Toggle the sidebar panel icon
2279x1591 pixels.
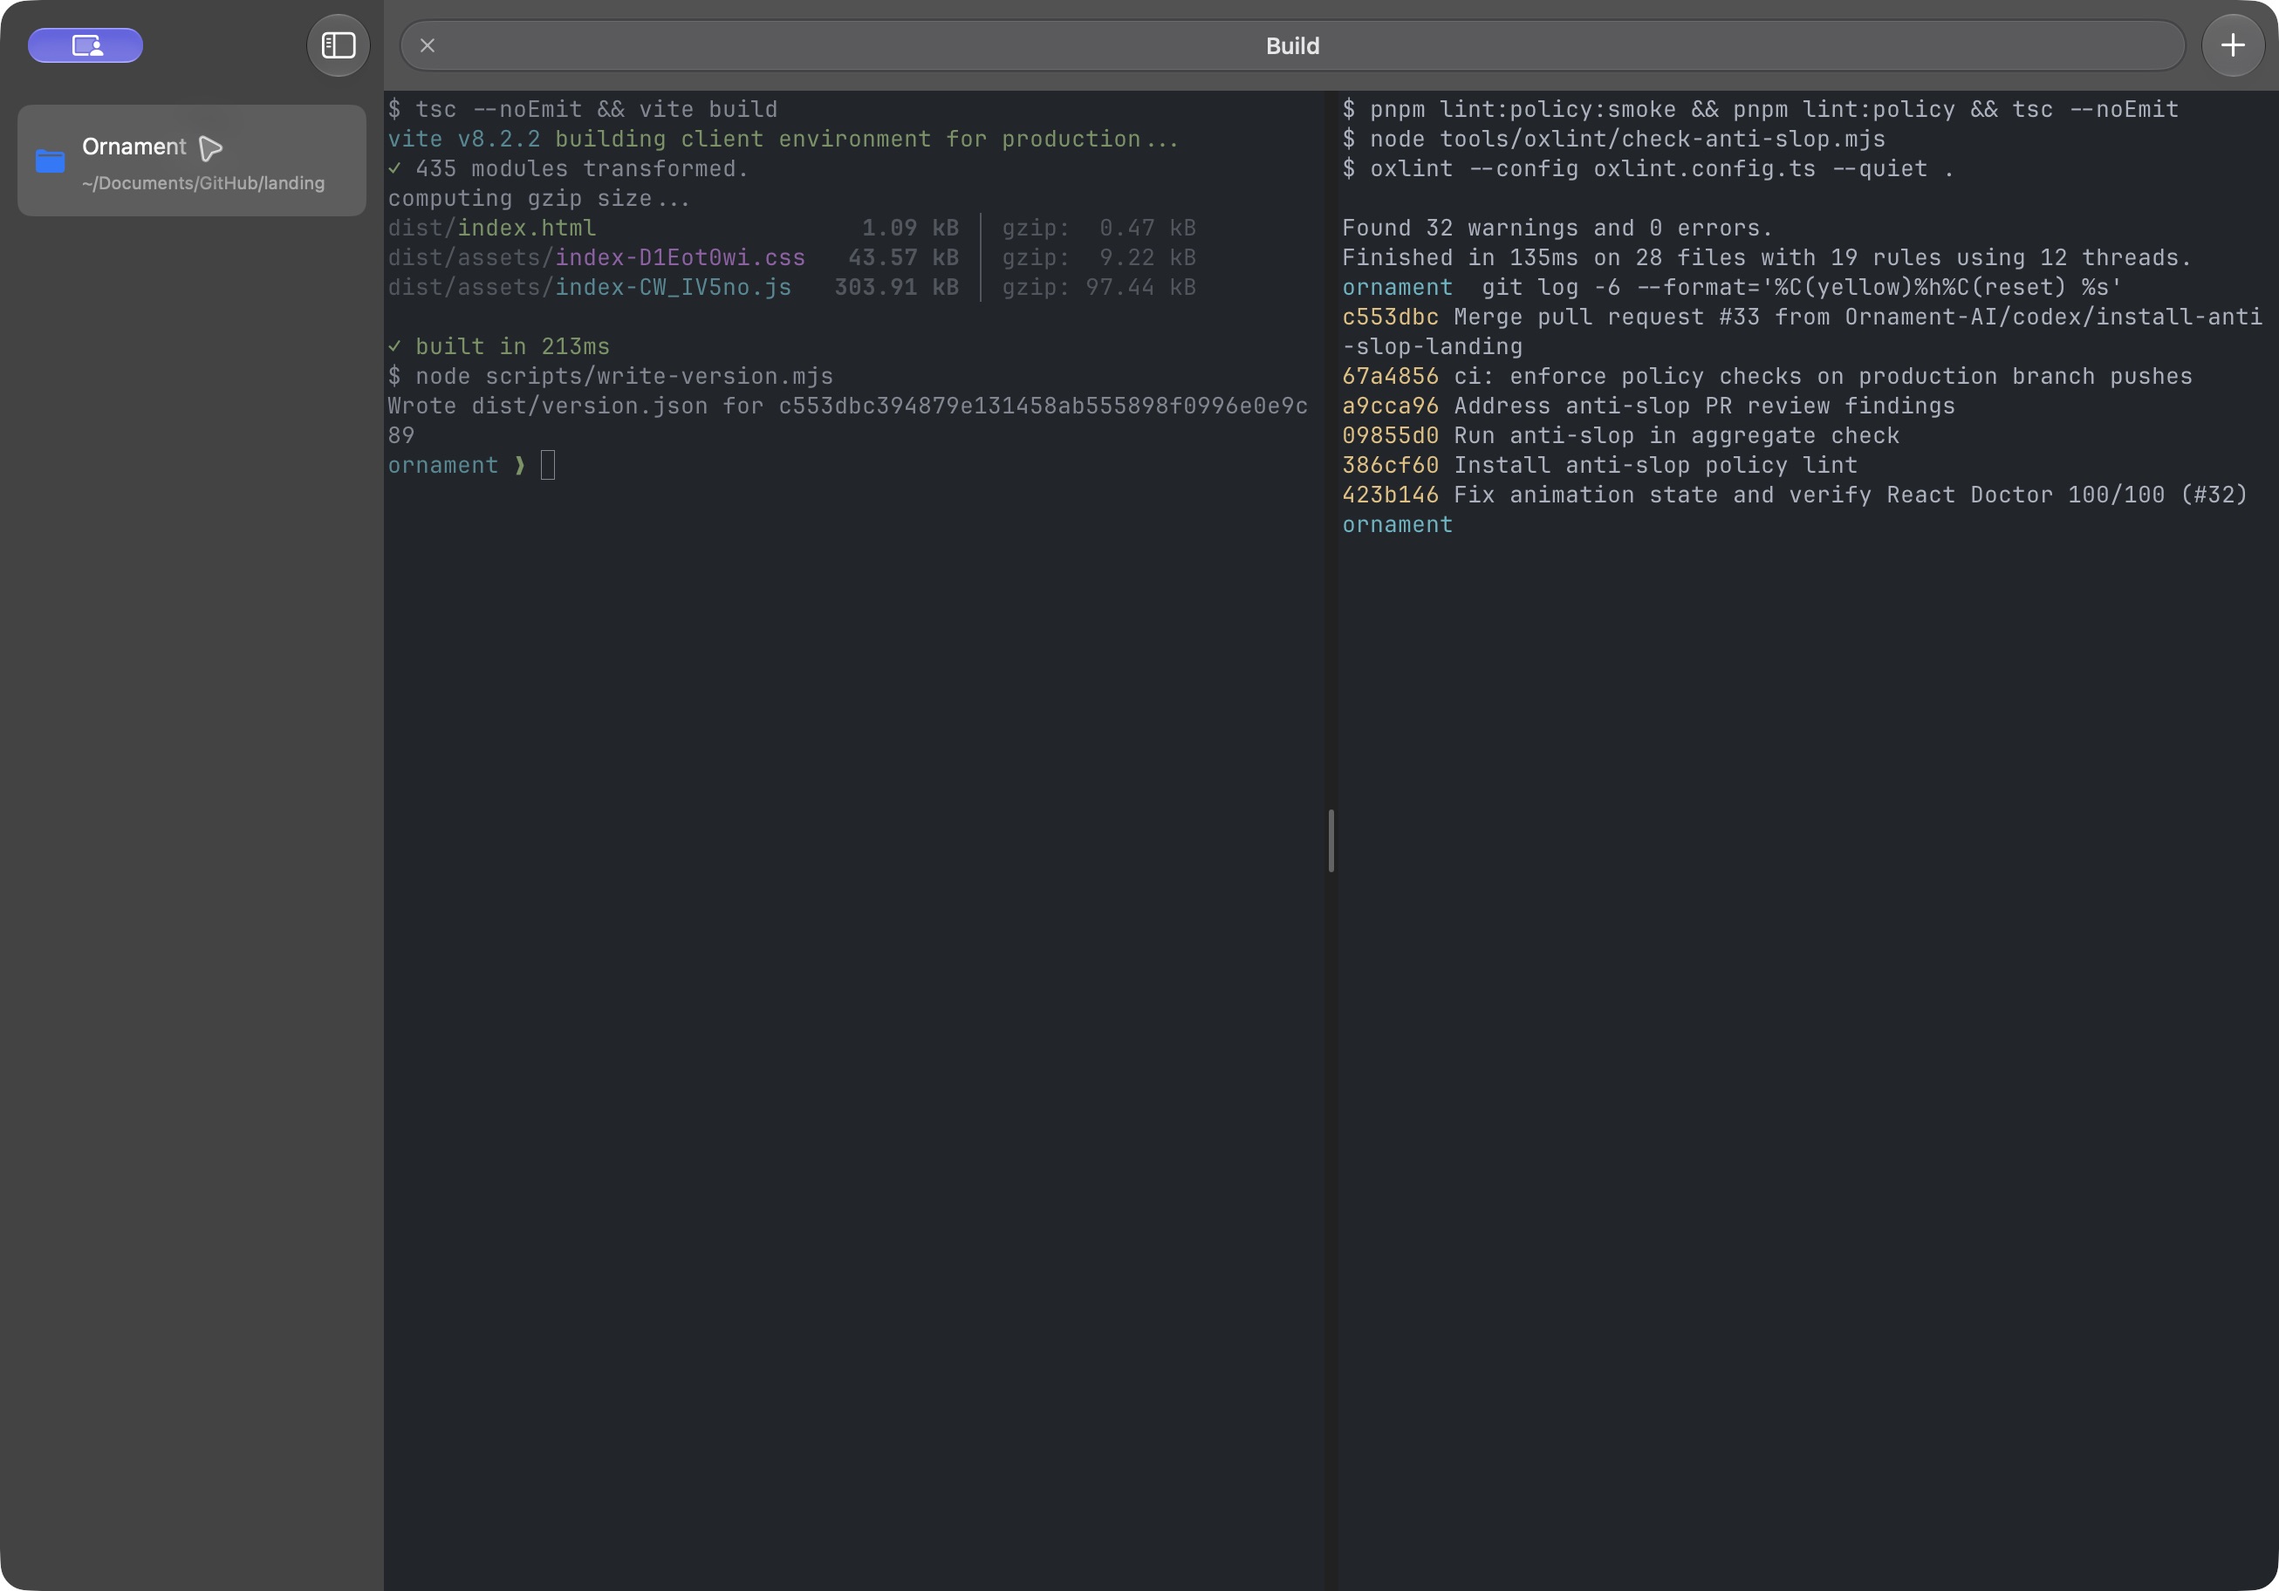pyautogui.click(x=339, y=45)
